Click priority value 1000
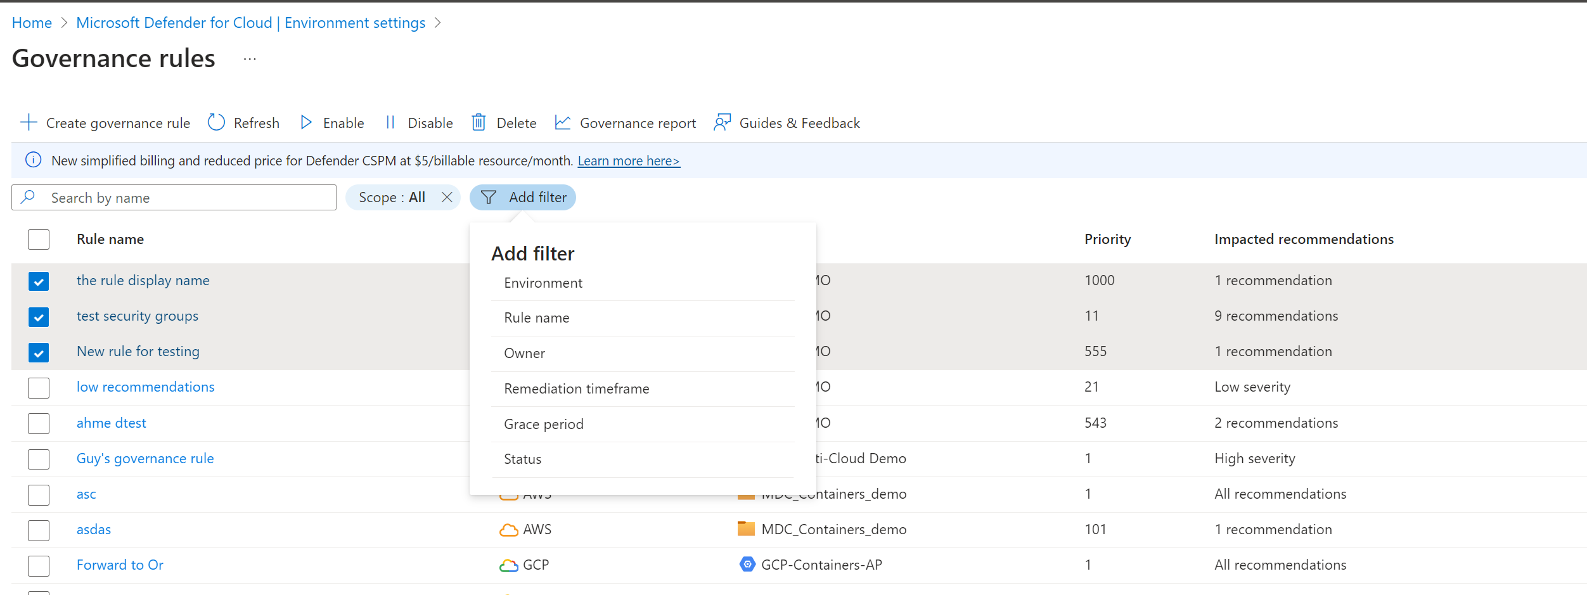This screenshot has width=1587, height=595. pos(1100,280)
